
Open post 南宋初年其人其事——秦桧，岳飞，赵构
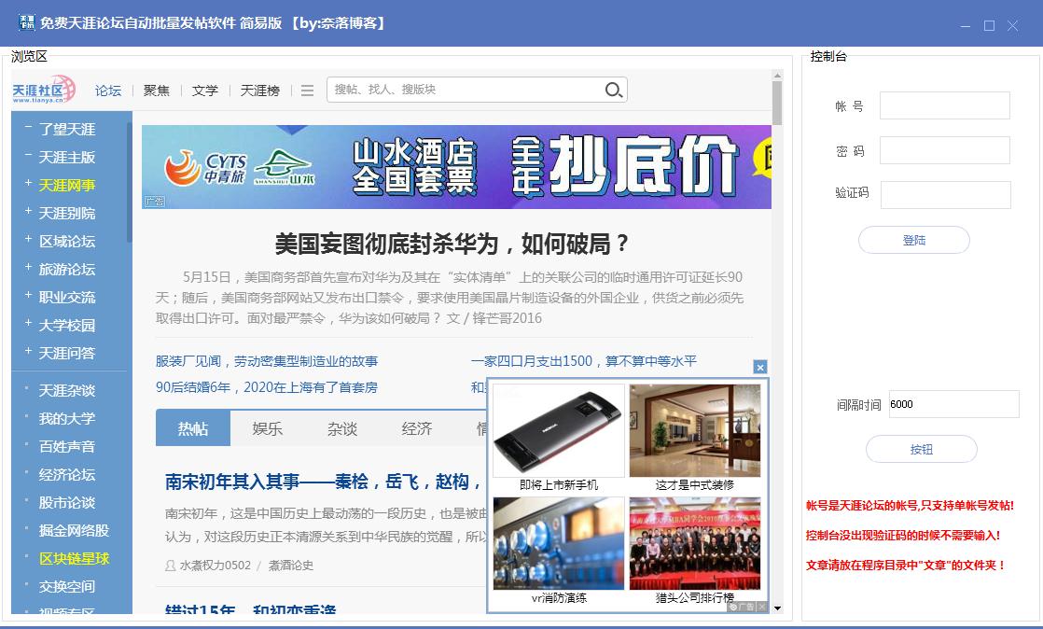322,482
